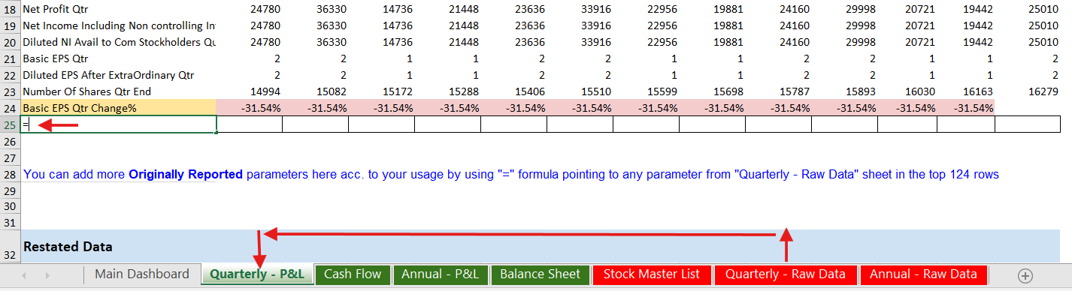The image size is (1072, 291).
Task: Open the Annual - Raw Data sheet tab
Action: [923, 274]
